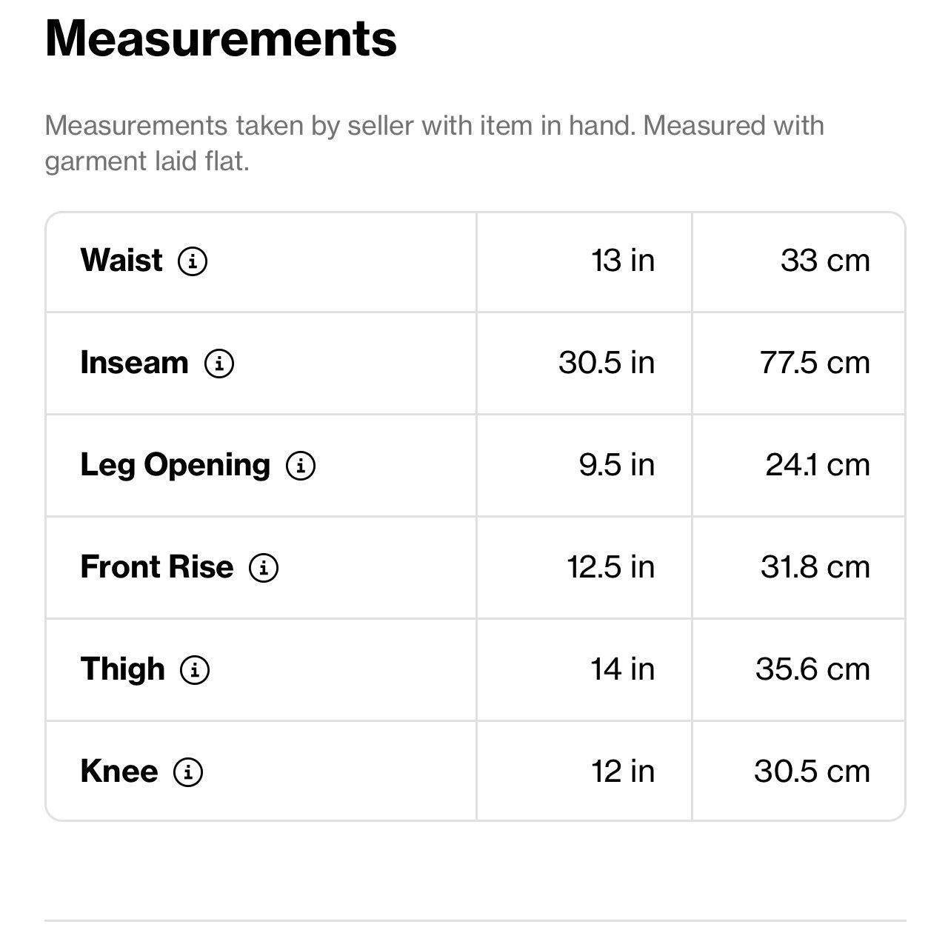Click the 13 in waist value
This screenshot has height=927, width=951.
tap(623, 261)
